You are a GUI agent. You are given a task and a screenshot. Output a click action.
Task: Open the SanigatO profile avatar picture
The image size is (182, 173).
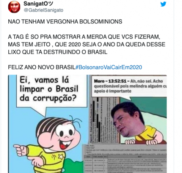pos(14,7)
